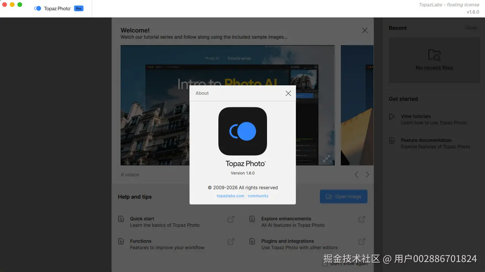Click Feature documentation page icon
Viewport: 485px width, 272px height.
click(392, 140)
